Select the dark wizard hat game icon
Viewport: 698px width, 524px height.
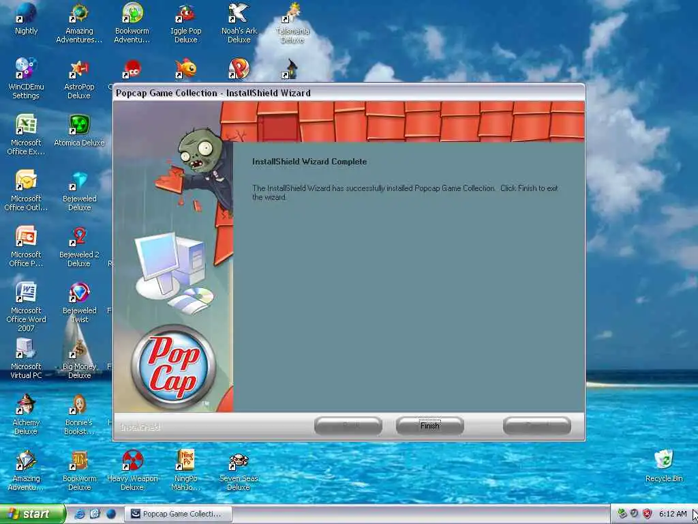[x=290, y=70]
